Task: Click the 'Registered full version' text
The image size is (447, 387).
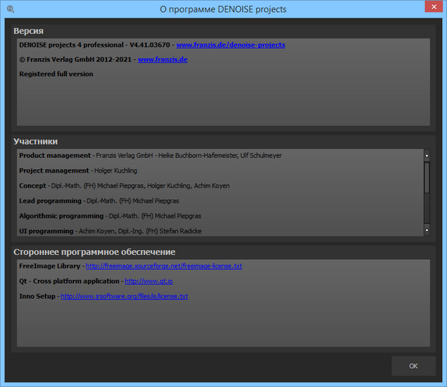Action: (56, 74)
